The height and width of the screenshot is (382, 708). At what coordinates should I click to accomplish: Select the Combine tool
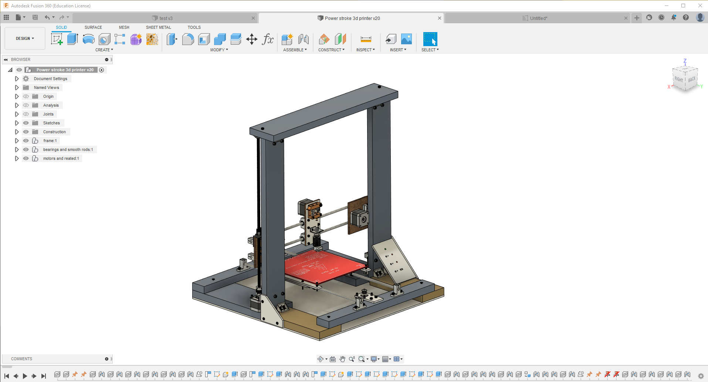coord(220,39)
